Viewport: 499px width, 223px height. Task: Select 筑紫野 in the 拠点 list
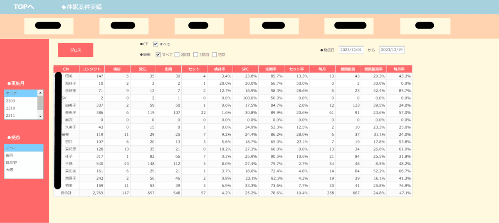[x=24, y=162]
